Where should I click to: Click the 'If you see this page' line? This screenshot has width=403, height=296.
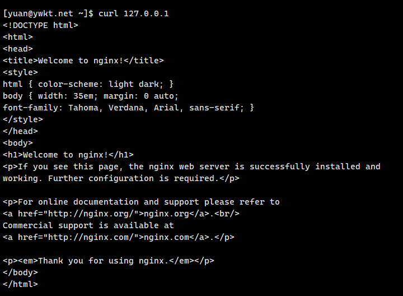point(191,166)
